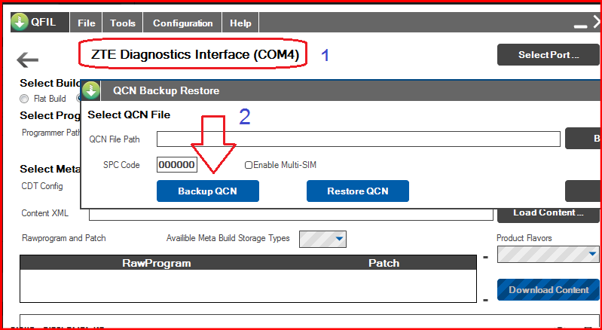The image size is (602, 330).
Task: Click the Backup QCN button
Action: pyautogui.click(x=208, y=191)
